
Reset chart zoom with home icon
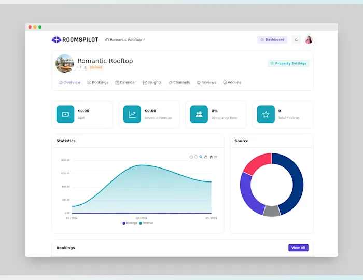[211, 157]
